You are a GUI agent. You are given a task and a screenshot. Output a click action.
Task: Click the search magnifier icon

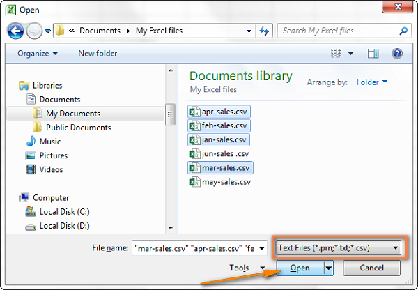403,31
